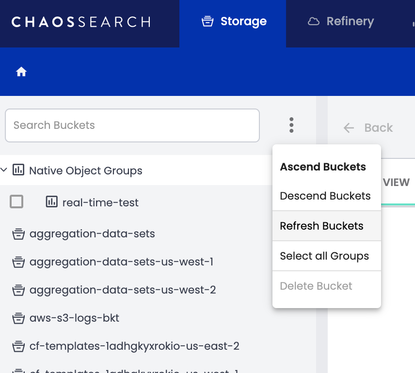Click the object group icon beside real-time-test

pyautogui.click(x=51, y=202)
